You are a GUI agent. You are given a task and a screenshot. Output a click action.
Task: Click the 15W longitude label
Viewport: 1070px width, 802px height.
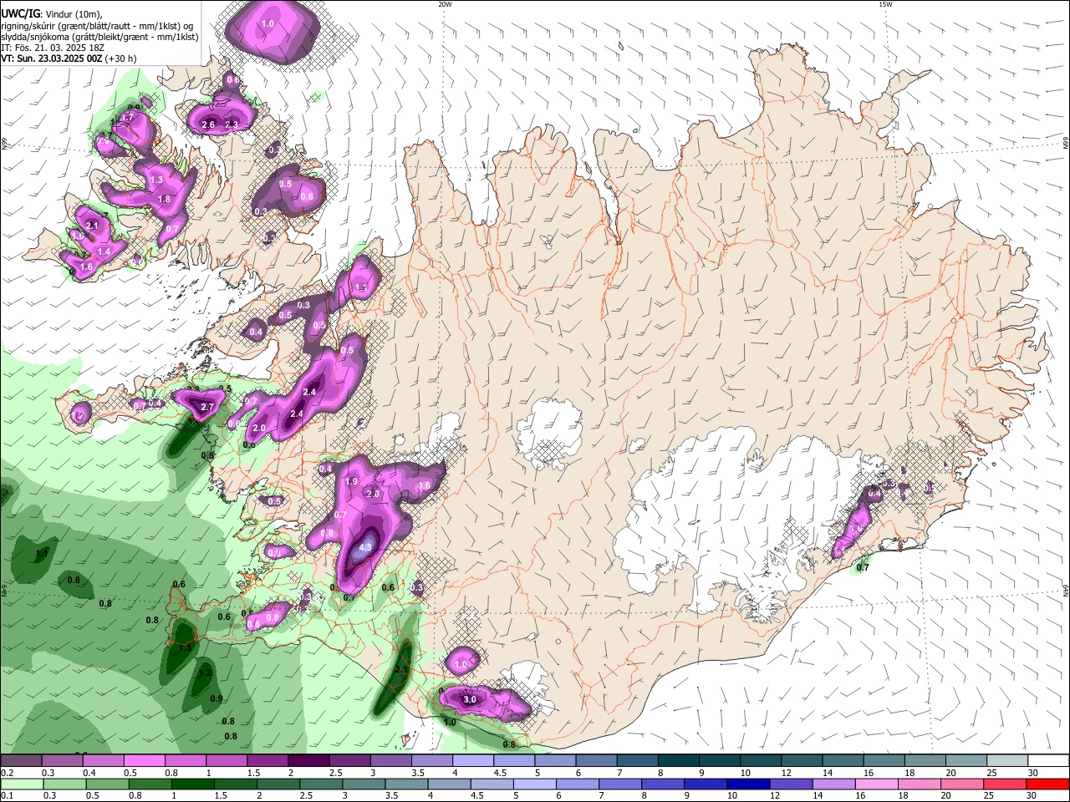point(884,4)
